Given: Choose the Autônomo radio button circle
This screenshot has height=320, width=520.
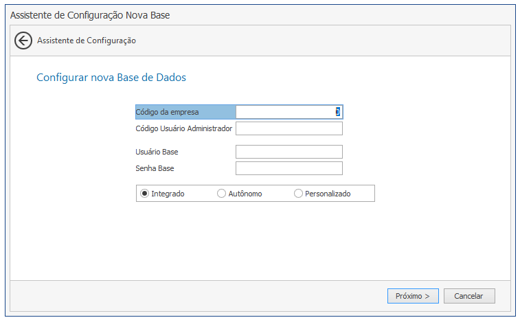Looking at the screenshot, I should [221, 194].
